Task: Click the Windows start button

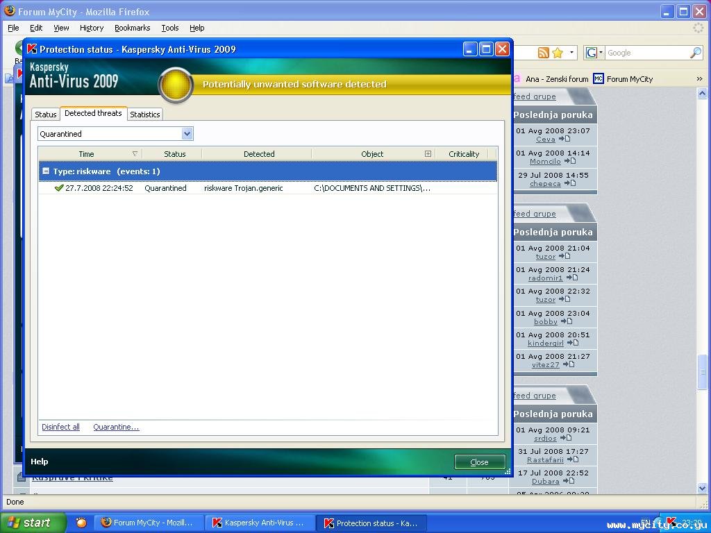Action: 33,523
